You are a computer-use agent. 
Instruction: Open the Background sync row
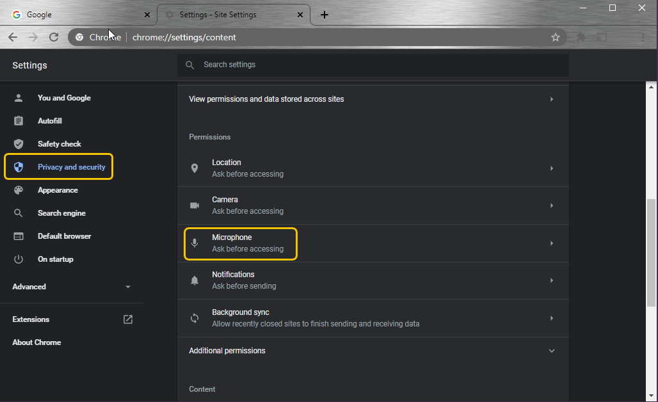(373, 318)
